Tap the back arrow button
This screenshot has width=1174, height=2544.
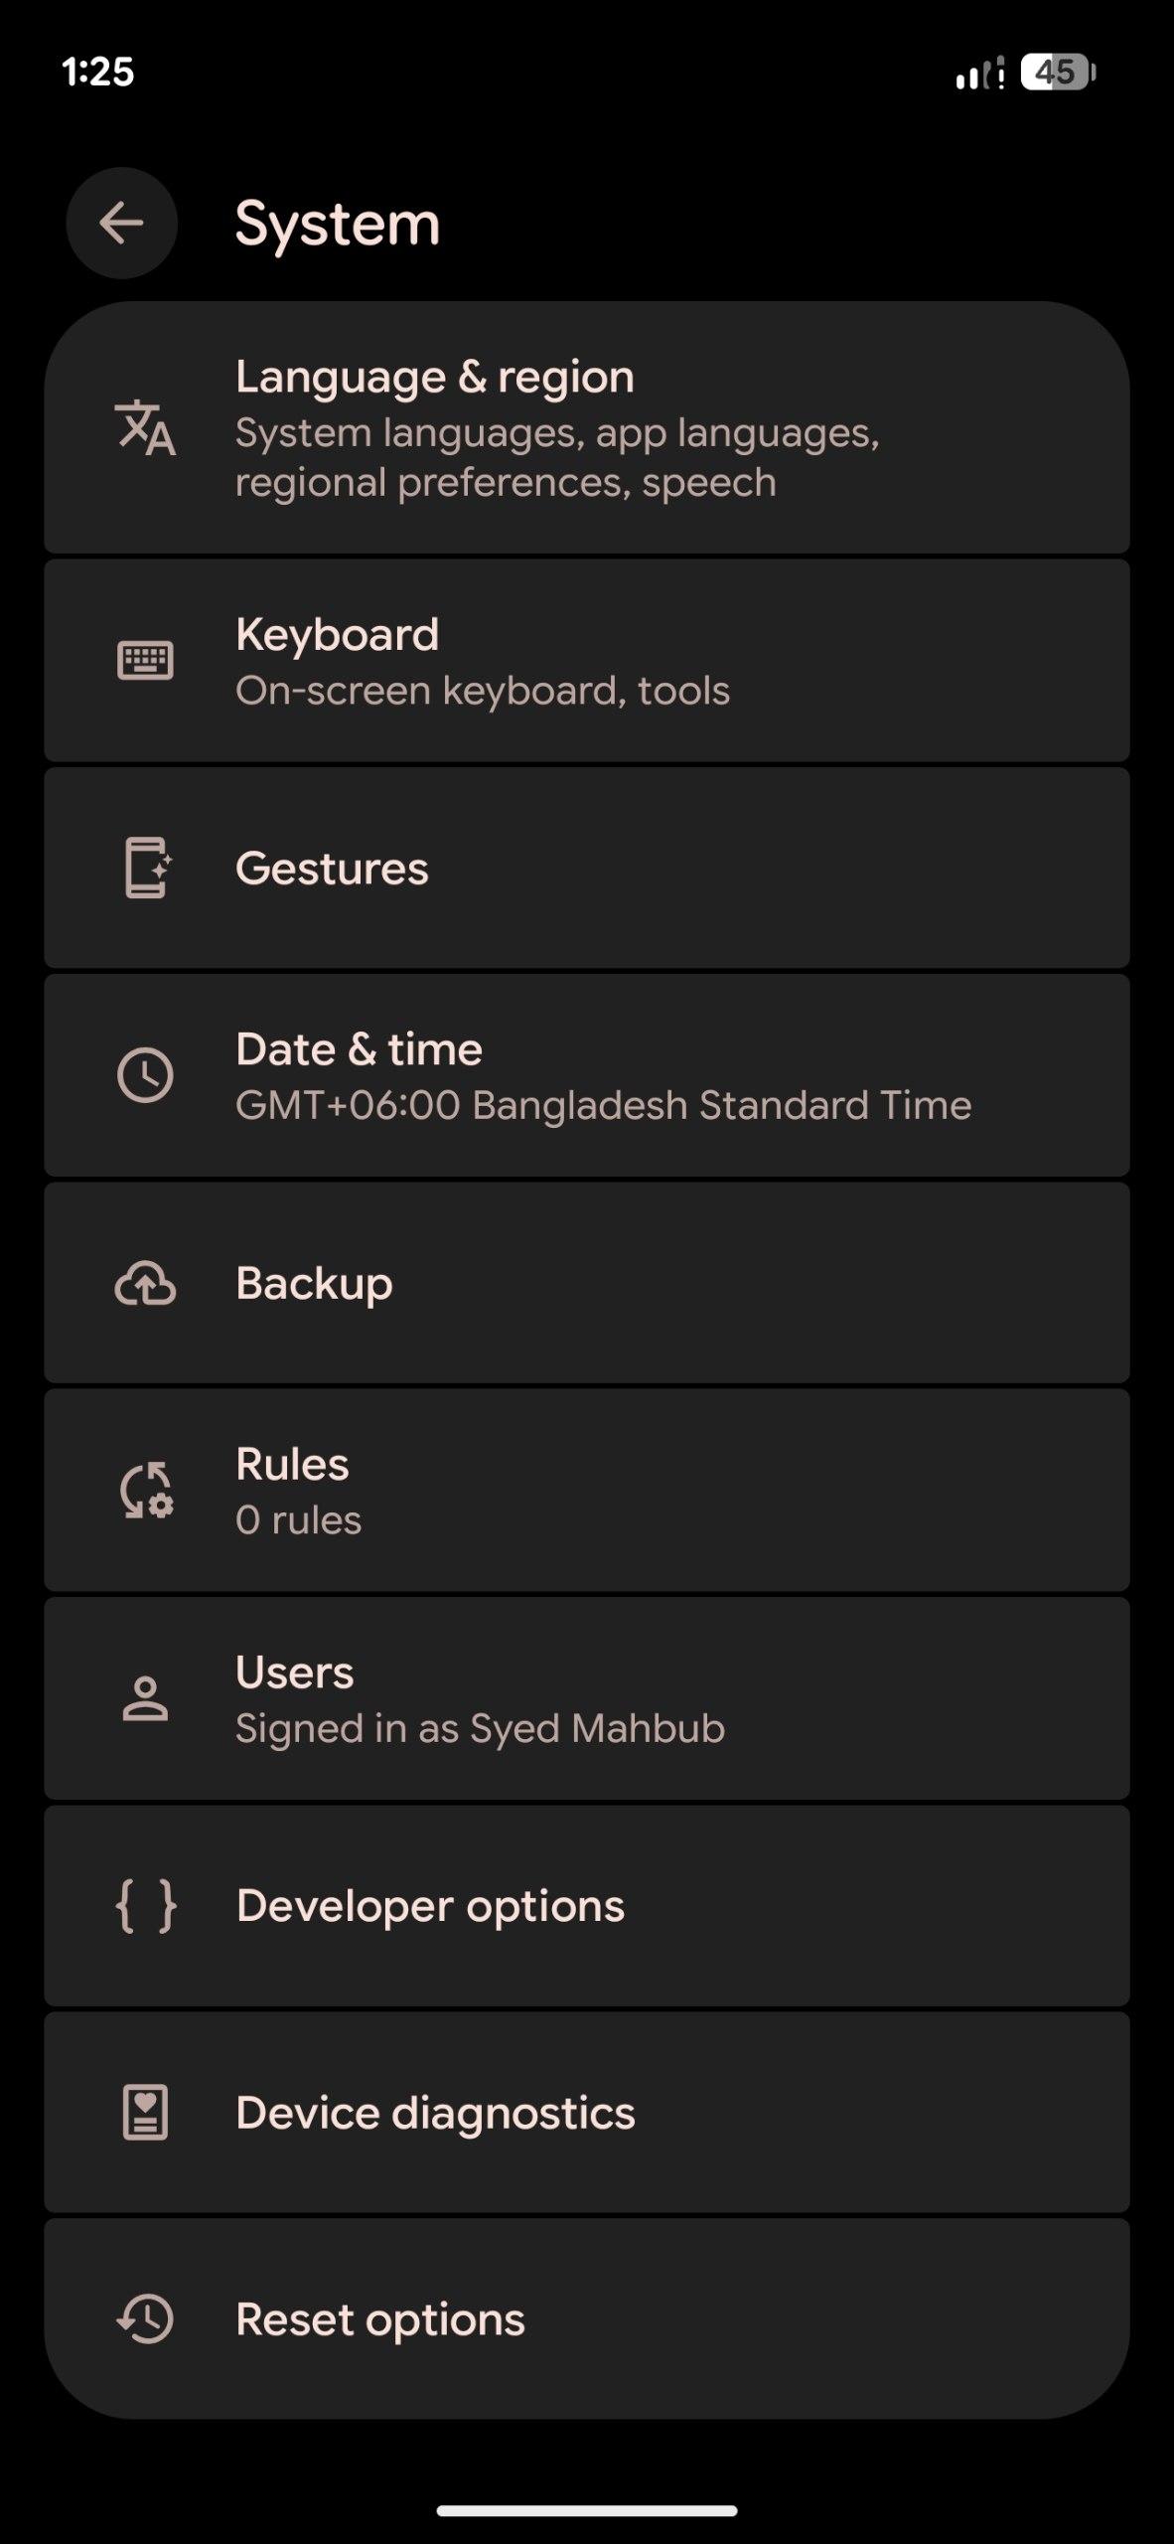coord(121,223)
